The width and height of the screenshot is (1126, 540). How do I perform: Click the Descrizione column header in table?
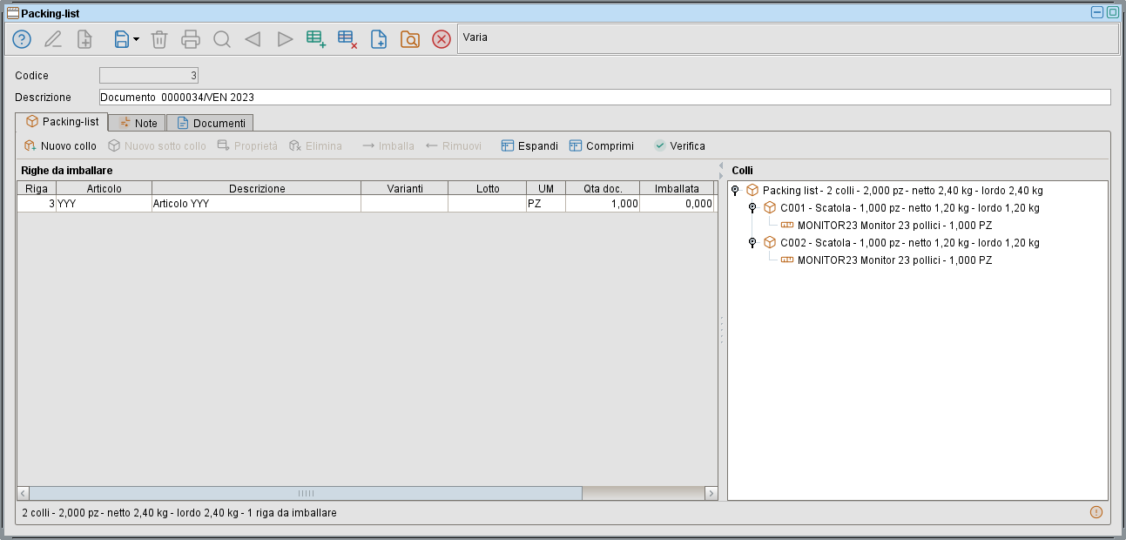point(257,188)
